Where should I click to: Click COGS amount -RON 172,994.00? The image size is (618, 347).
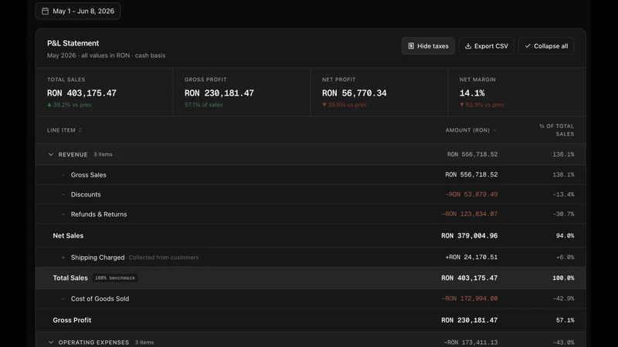coord(470,298)
